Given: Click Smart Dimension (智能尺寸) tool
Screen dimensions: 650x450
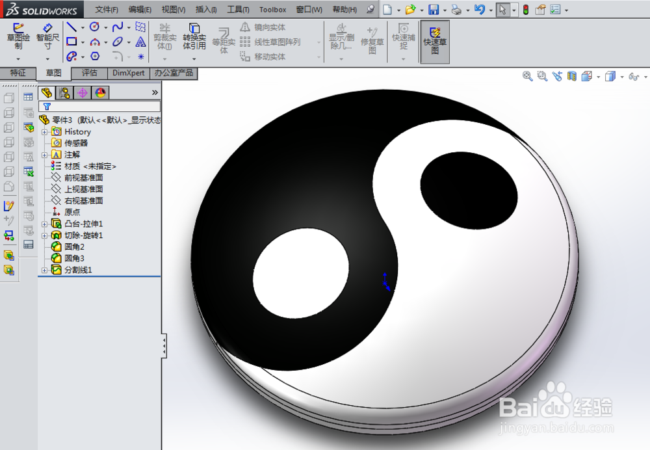Looking at the screenshot, I should 47,36.
